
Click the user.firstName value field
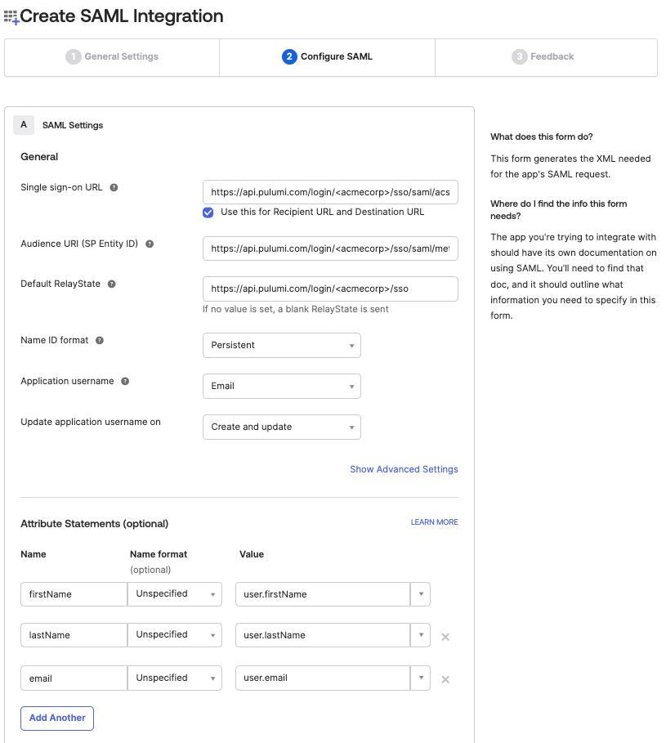tap(323, 594)
